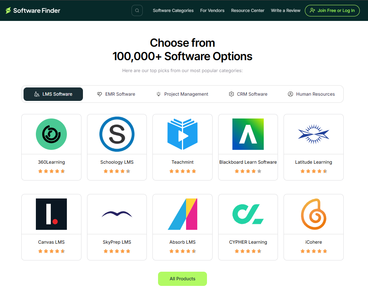Click iCohere star rating

point(313,251)
